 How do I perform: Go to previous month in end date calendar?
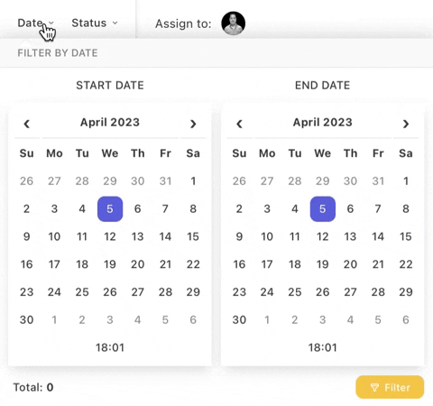point(239,124)
